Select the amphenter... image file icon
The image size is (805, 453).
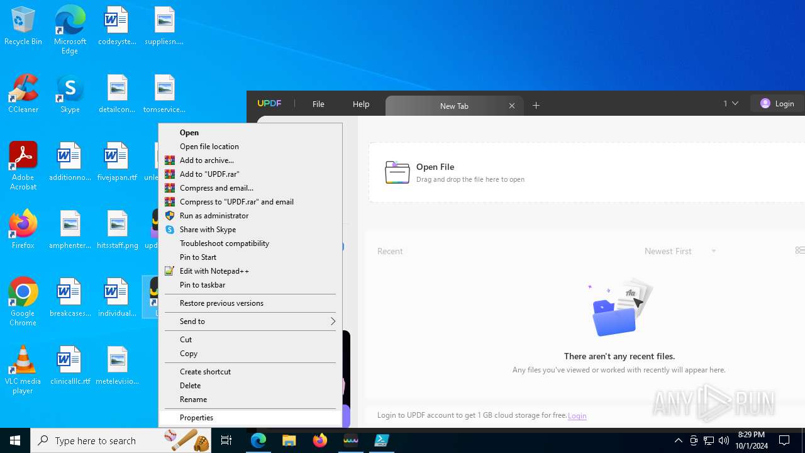tap(70, 230)
